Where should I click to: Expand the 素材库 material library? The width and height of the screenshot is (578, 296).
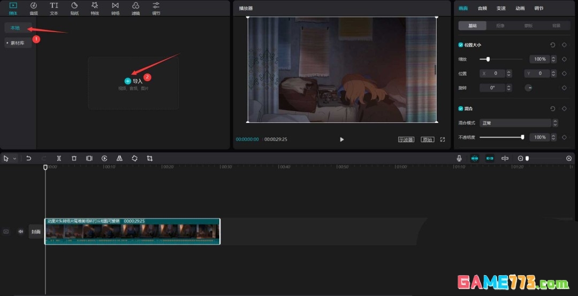pyautogui.click(x=18, y=43)
